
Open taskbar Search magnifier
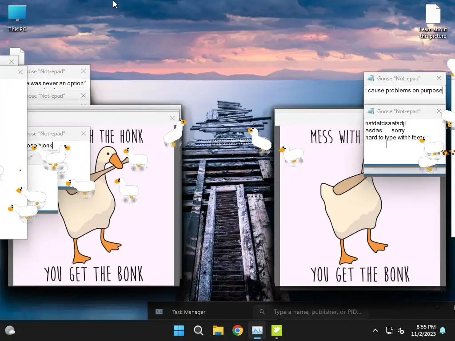coord(199,330)
